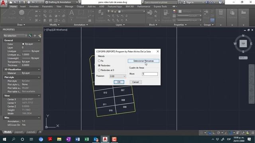Screen dimensions: 255x143
Task: Click the Undo arrow icon
Action: point(33,2)
